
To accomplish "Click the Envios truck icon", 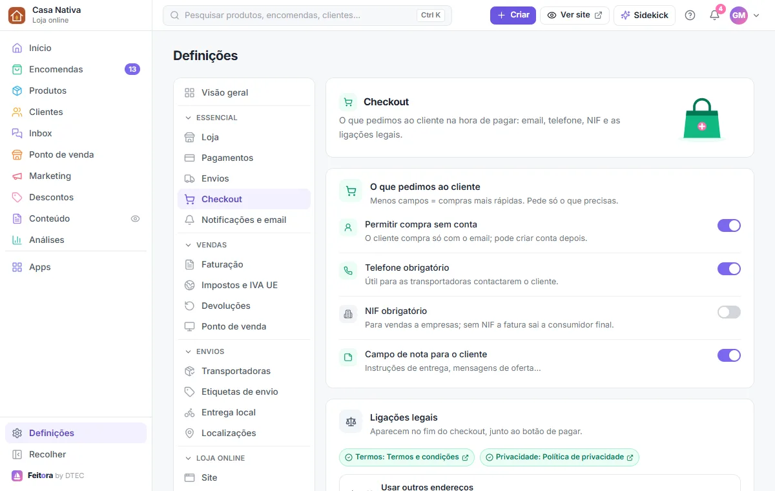I will (189, 178).
